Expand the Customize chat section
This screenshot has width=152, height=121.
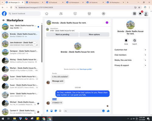pyautogui.click(x=130, y=50)
